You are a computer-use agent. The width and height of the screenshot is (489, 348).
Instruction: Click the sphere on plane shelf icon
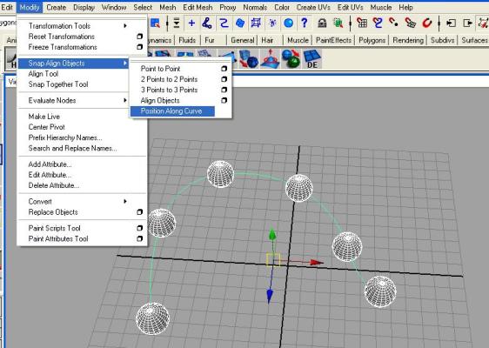[x=270, y=58]
